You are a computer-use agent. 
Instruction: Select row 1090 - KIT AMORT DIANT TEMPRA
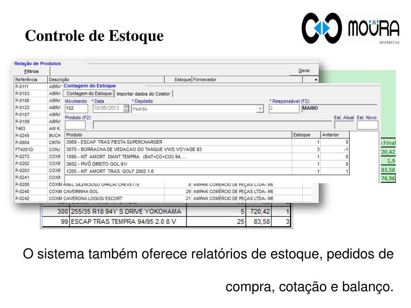point(207,157)
